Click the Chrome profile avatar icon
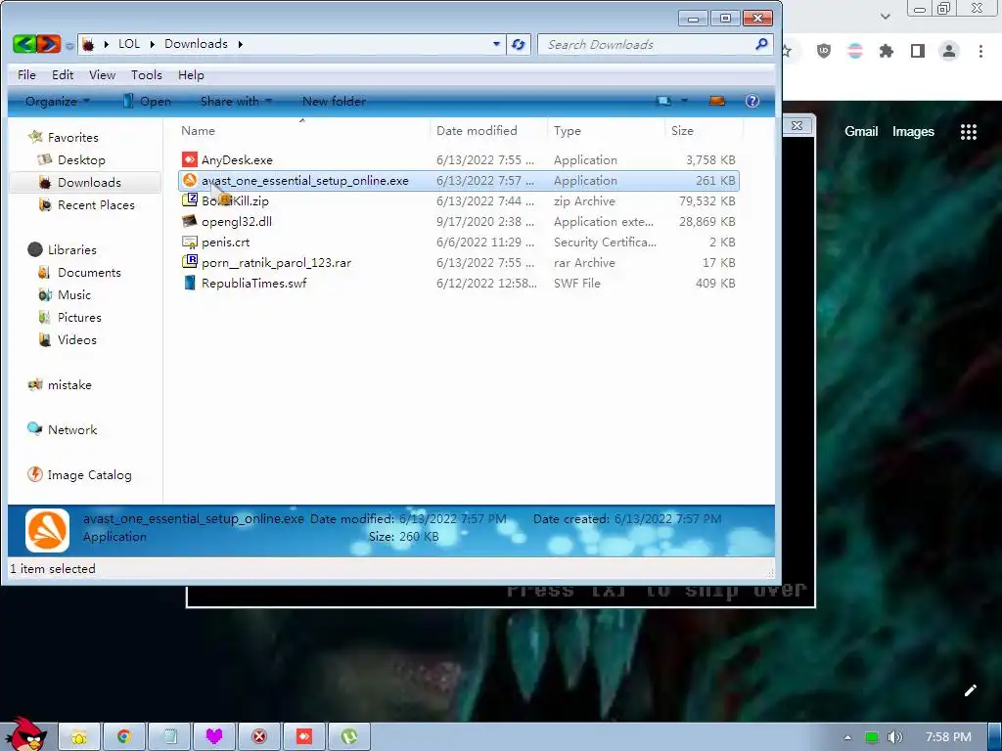The width and height of the screenshot is (1002, 751). 949,51
